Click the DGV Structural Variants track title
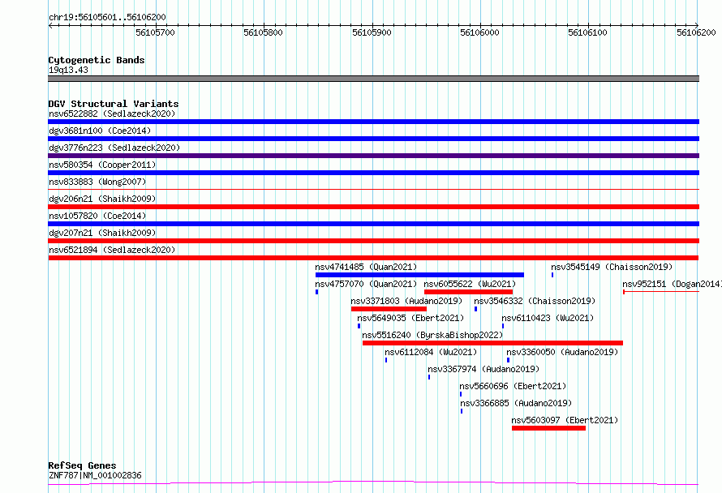722x493 pixels. click(114, 104)
